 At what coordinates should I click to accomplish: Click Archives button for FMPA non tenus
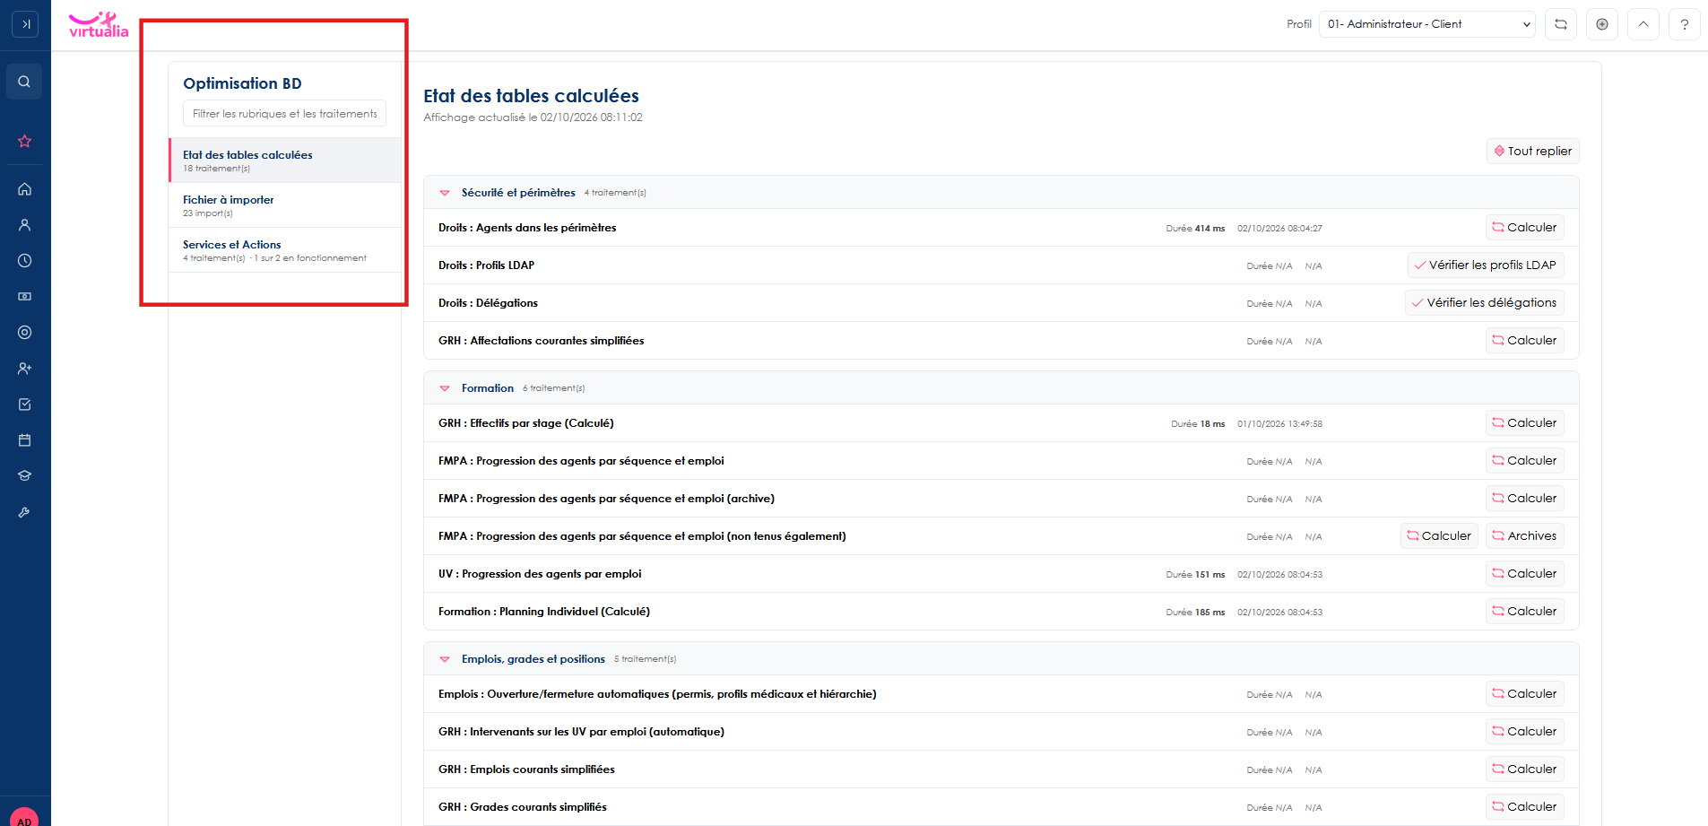(1524, 536)
